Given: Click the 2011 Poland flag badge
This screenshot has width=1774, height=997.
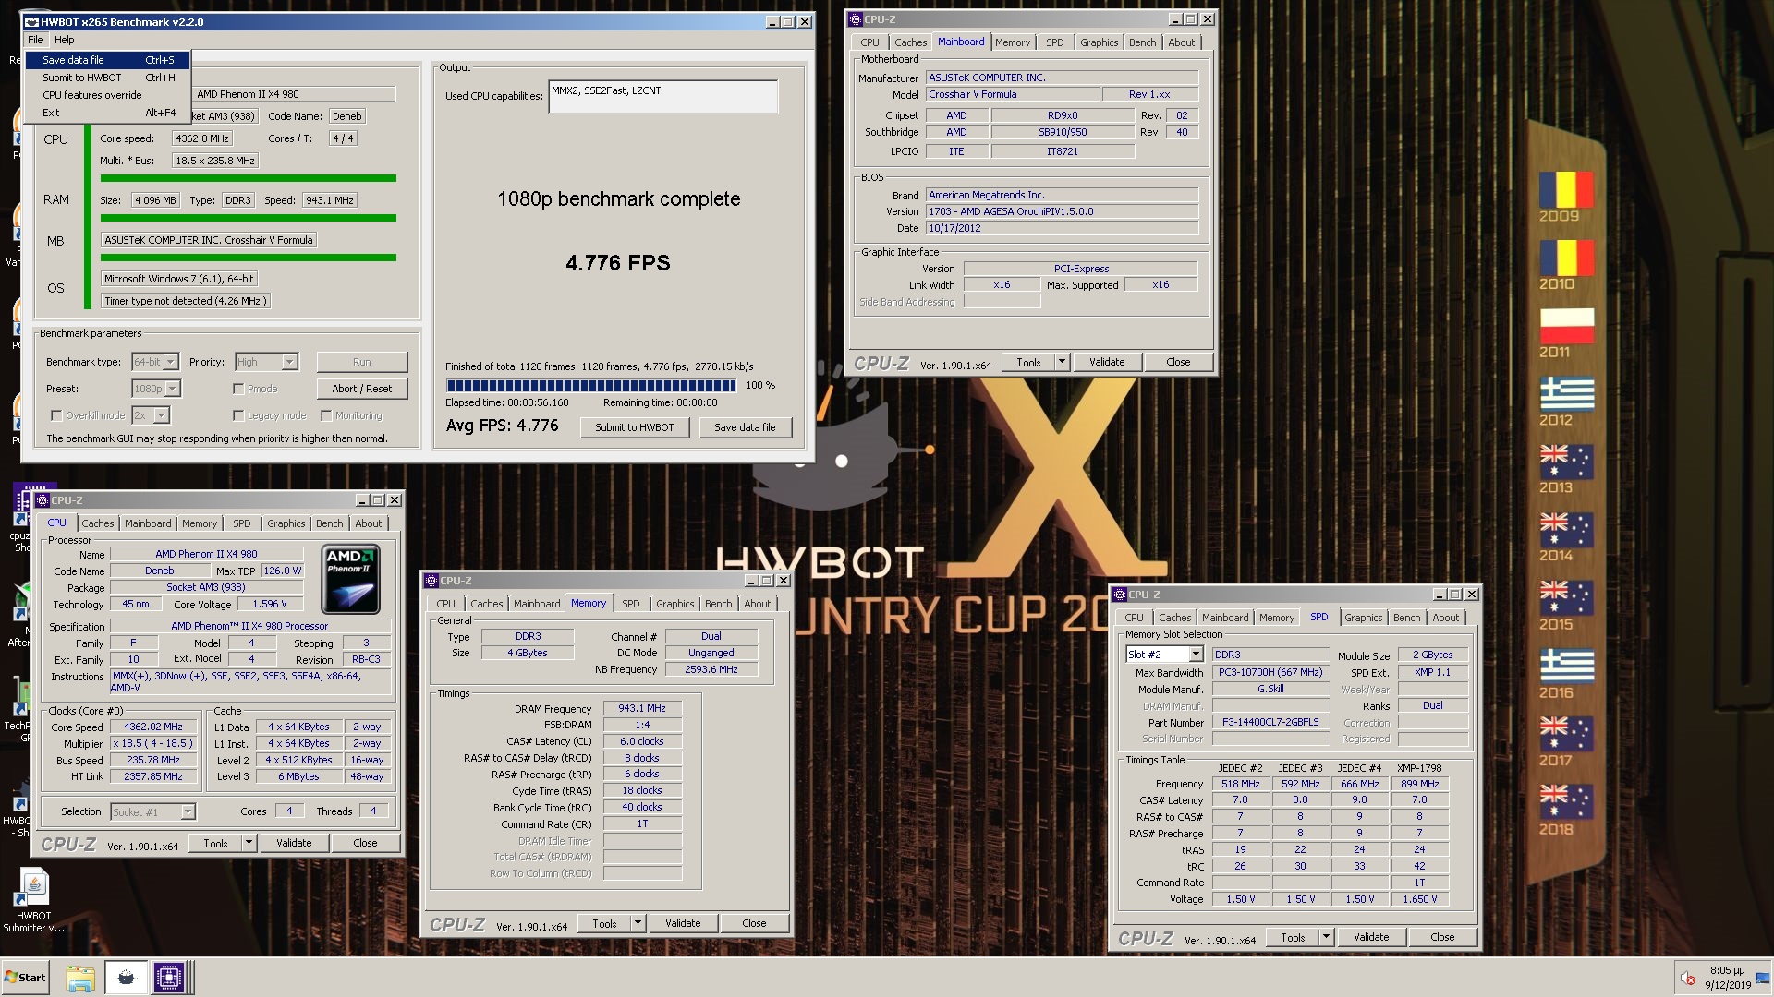Looking at the screenshot, I should point(1566,327).
